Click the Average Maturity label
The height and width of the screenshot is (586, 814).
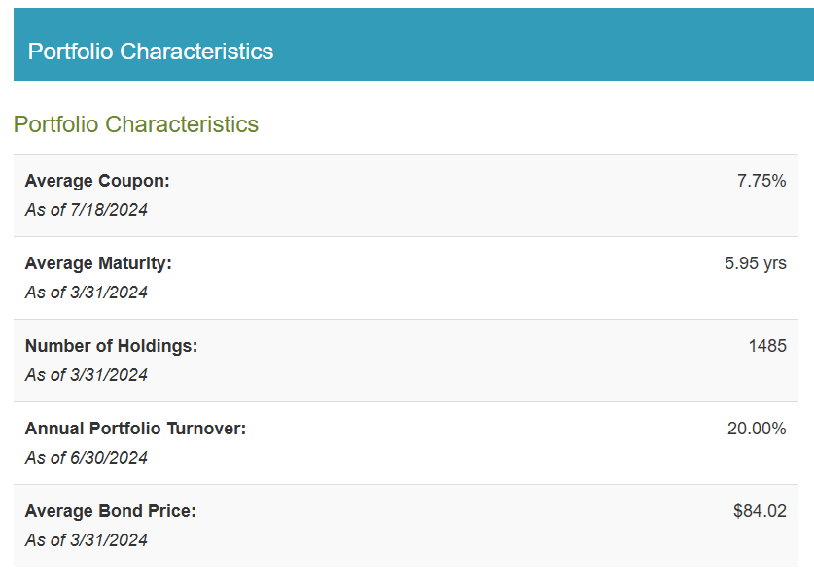click(x=98, y=263)
